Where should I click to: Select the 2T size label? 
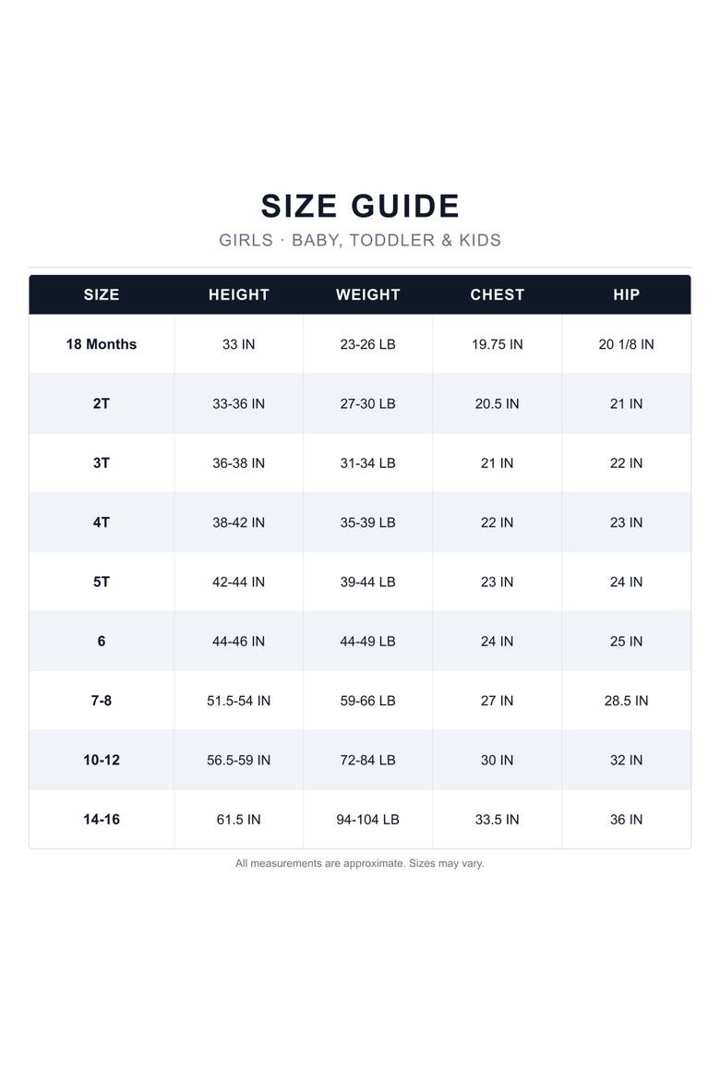pyautogui.click(x=102, y=403)
